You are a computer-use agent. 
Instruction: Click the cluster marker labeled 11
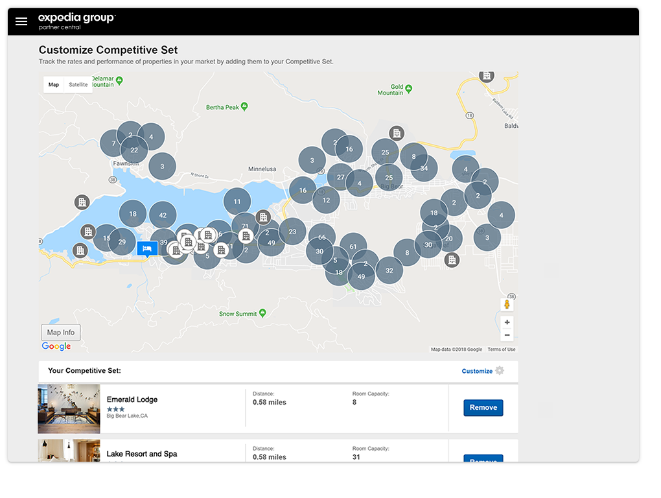(237, 202)
